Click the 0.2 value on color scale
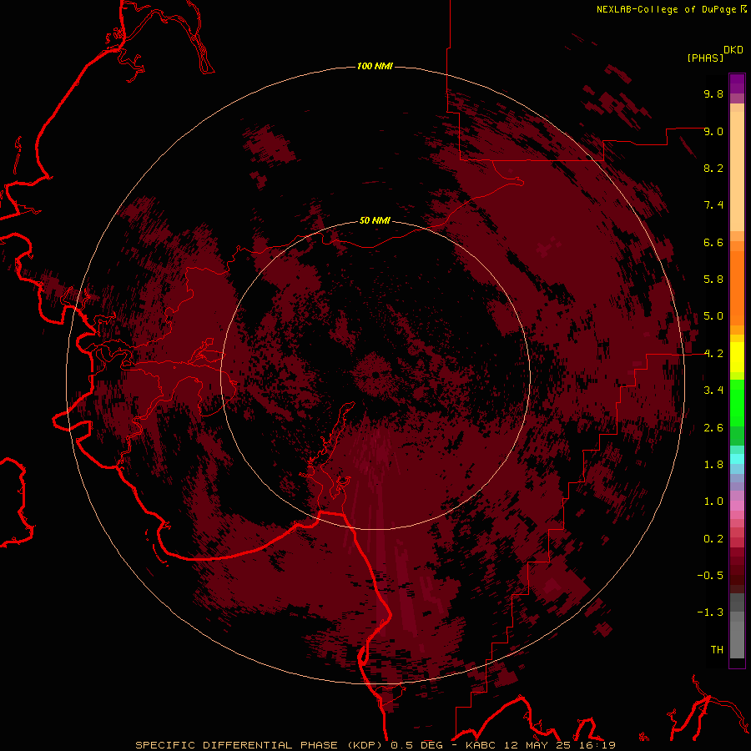This screenshot has width=751, height=751. click(713, 539)
